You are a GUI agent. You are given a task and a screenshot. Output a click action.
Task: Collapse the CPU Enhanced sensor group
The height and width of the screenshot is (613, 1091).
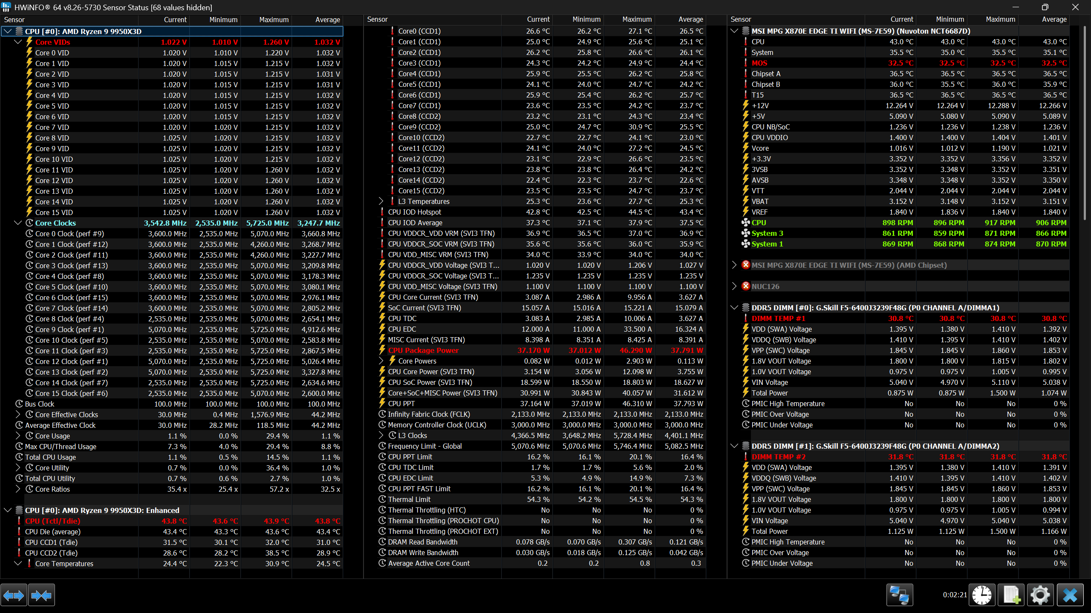pos(8,510)
